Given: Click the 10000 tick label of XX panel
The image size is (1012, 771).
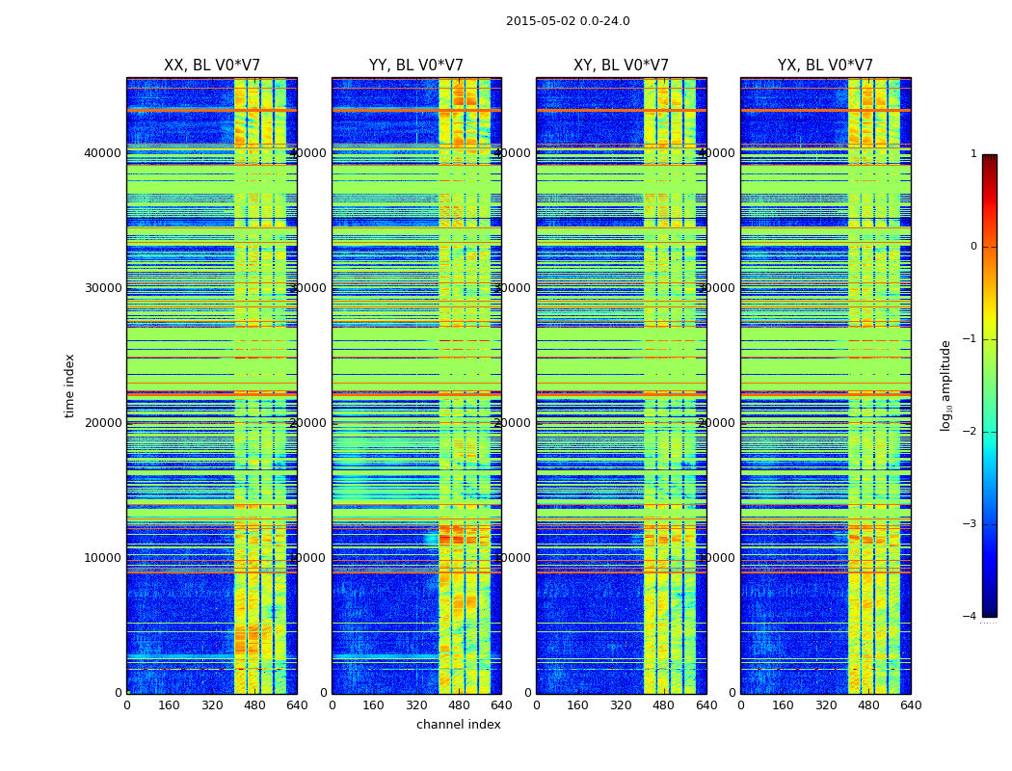Looking at the screenshot, I should (x=102, y=557).
